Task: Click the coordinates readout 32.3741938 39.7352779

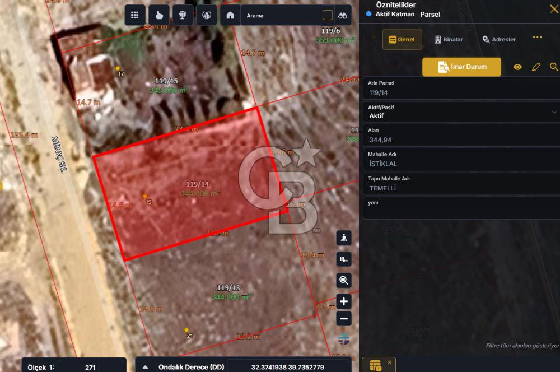Action: (287, 367)
